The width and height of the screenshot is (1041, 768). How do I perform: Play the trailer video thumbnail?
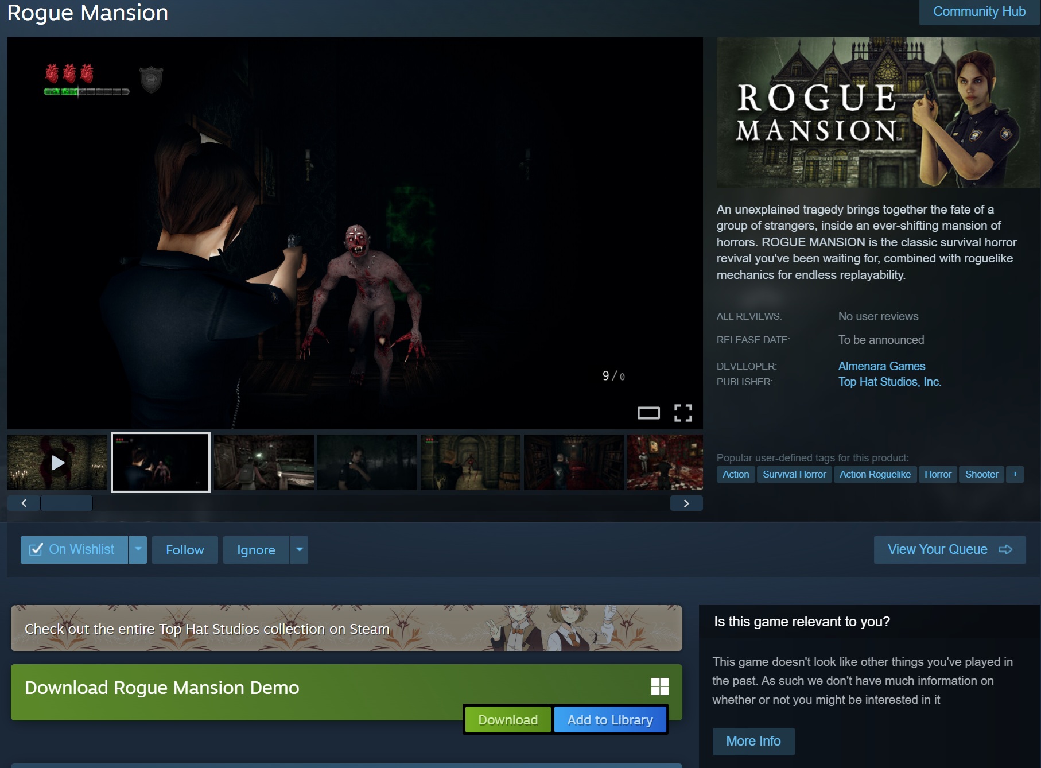[x=57, y=462]
